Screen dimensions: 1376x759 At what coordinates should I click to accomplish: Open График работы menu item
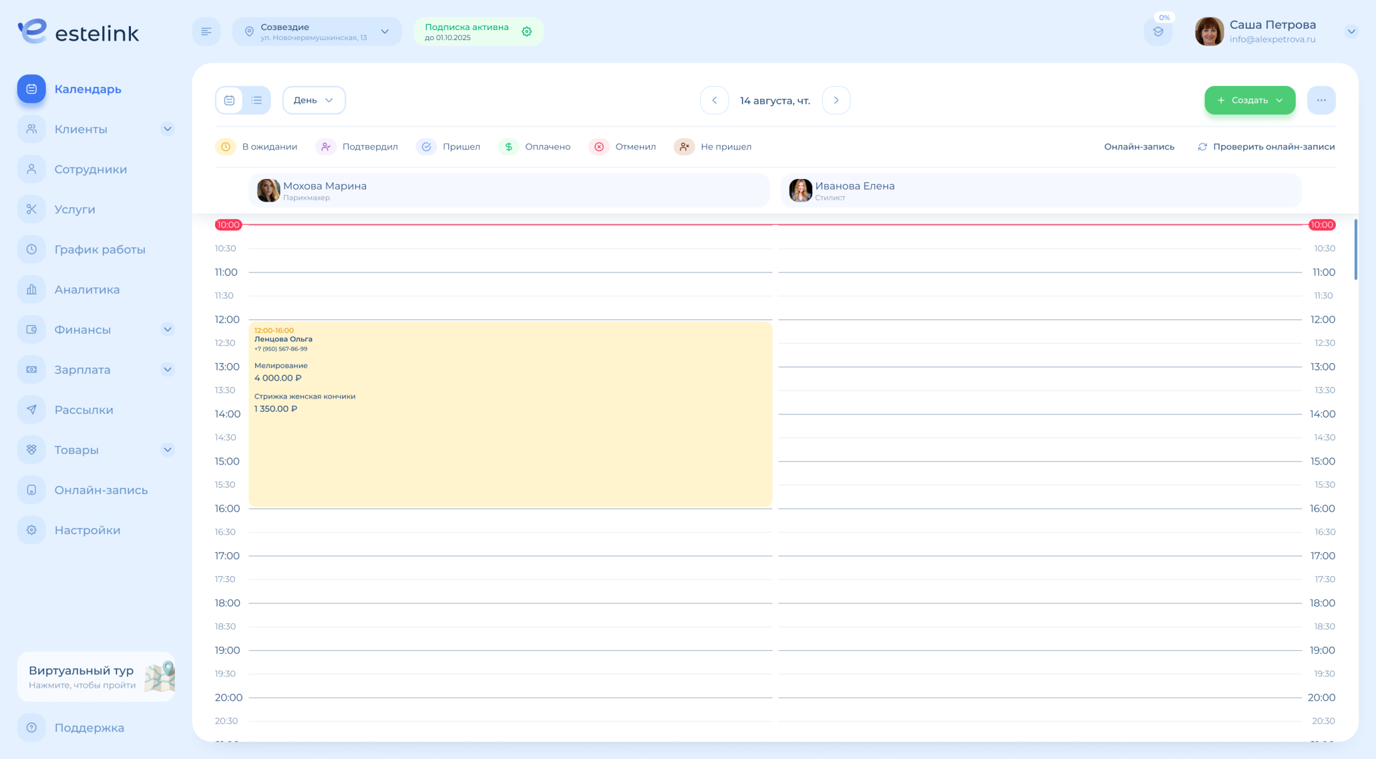click(99, 249)
